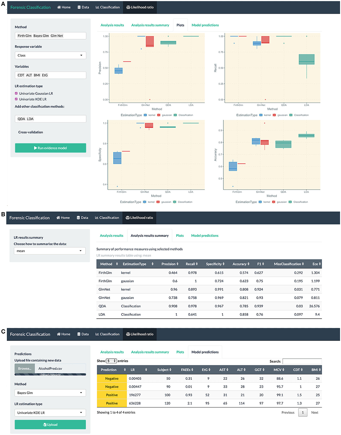Viewport: 341px width, 435px height.
Task: Open the Method dropdown showing Bayes Glm in panel C
Action: (50, 393)
